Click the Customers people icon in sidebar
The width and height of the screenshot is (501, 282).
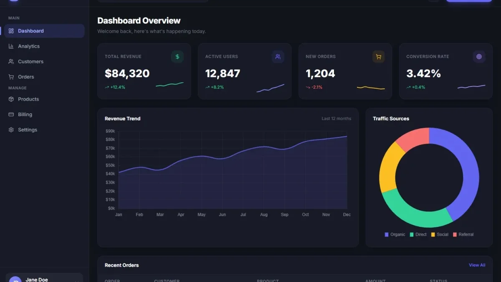point(11,61)
